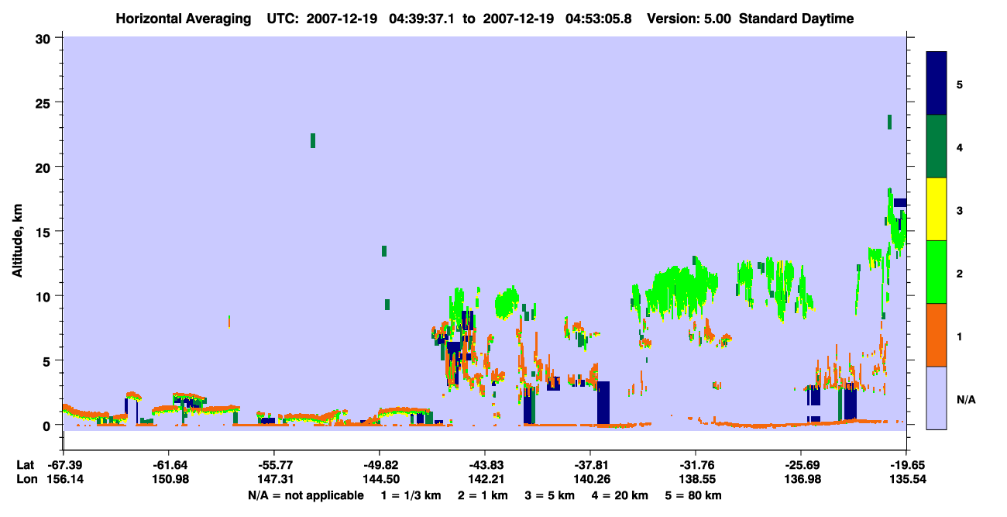Click the latitude value -61.64

click(x=169, y=465)
